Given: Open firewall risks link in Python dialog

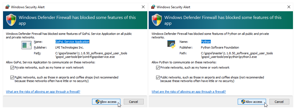Looking at the screenshot, I should 189,92.
